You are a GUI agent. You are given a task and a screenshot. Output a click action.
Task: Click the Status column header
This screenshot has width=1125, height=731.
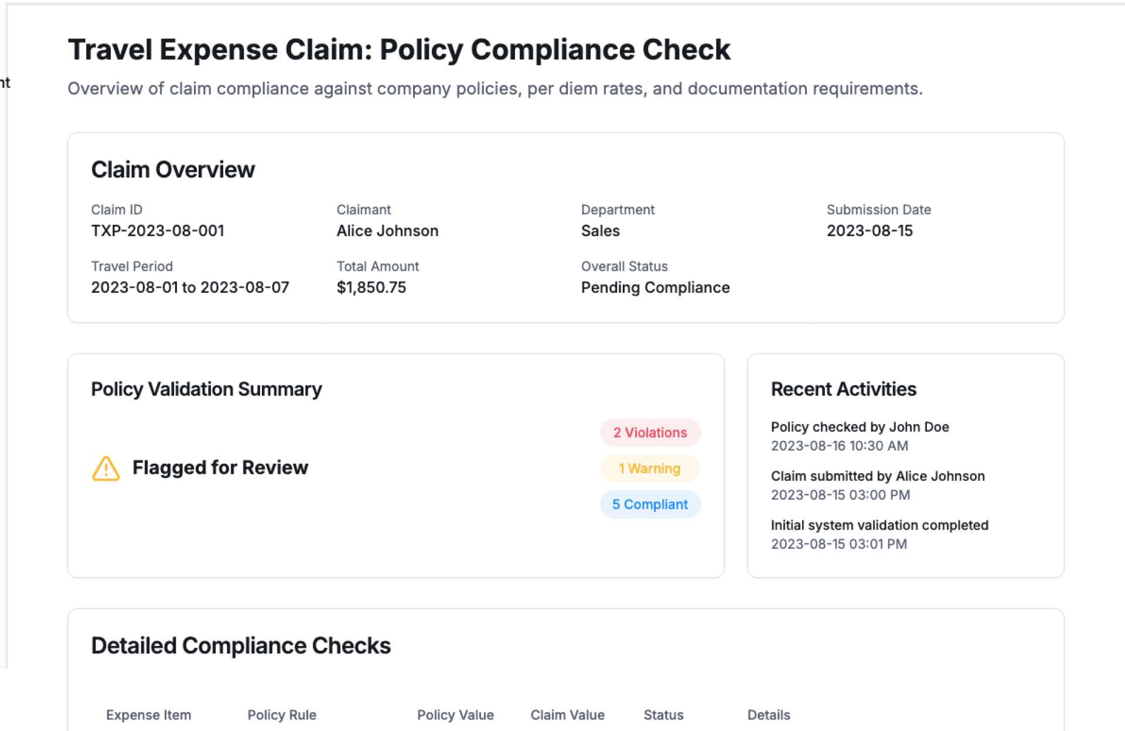663,715
